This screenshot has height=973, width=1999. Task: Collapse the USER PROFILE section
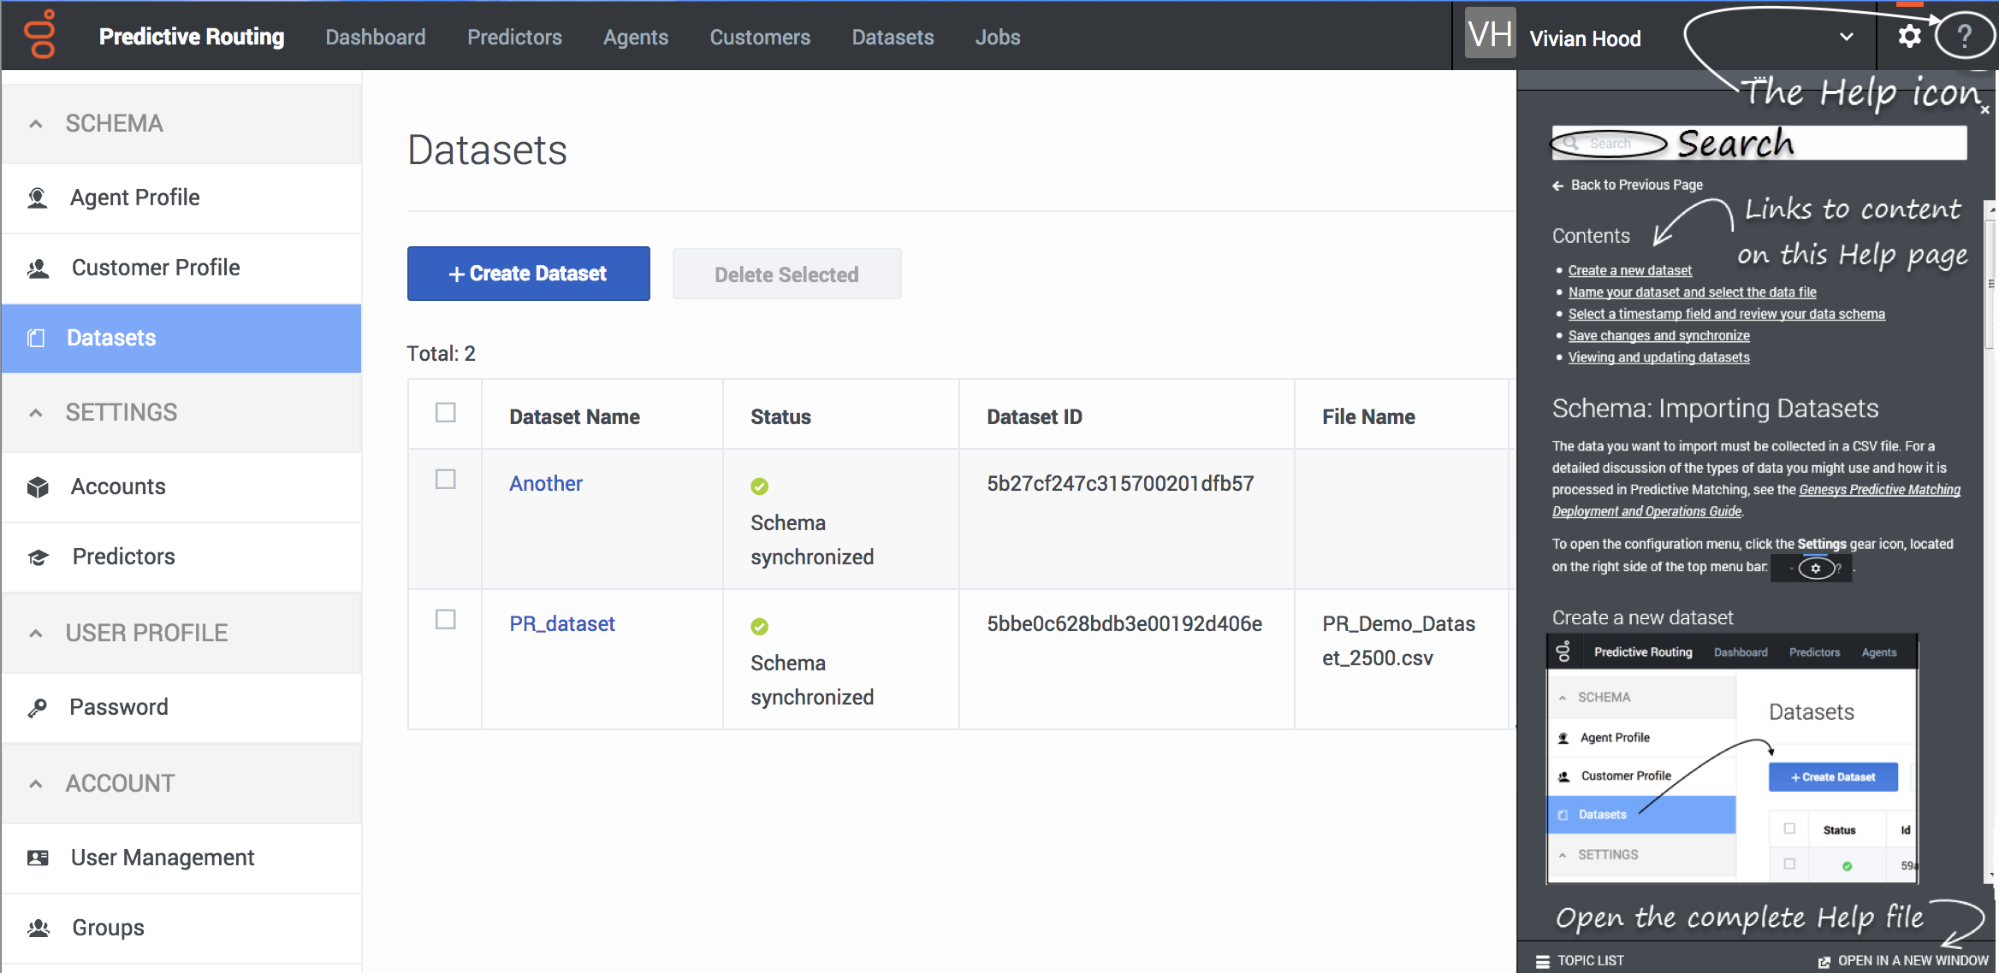[x=35, y=633]
